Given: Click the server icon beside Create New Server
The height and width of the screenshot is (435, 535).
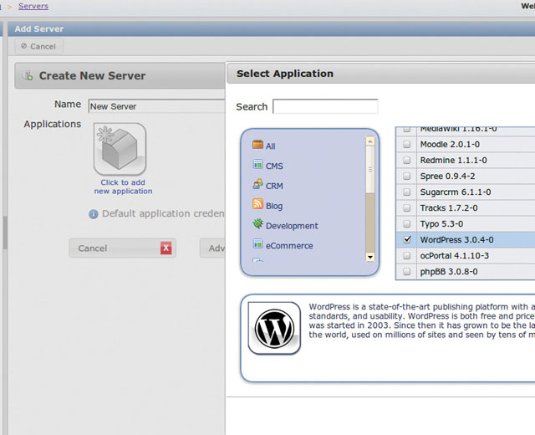Looking at the screenshot, I should tap(28, 75).
